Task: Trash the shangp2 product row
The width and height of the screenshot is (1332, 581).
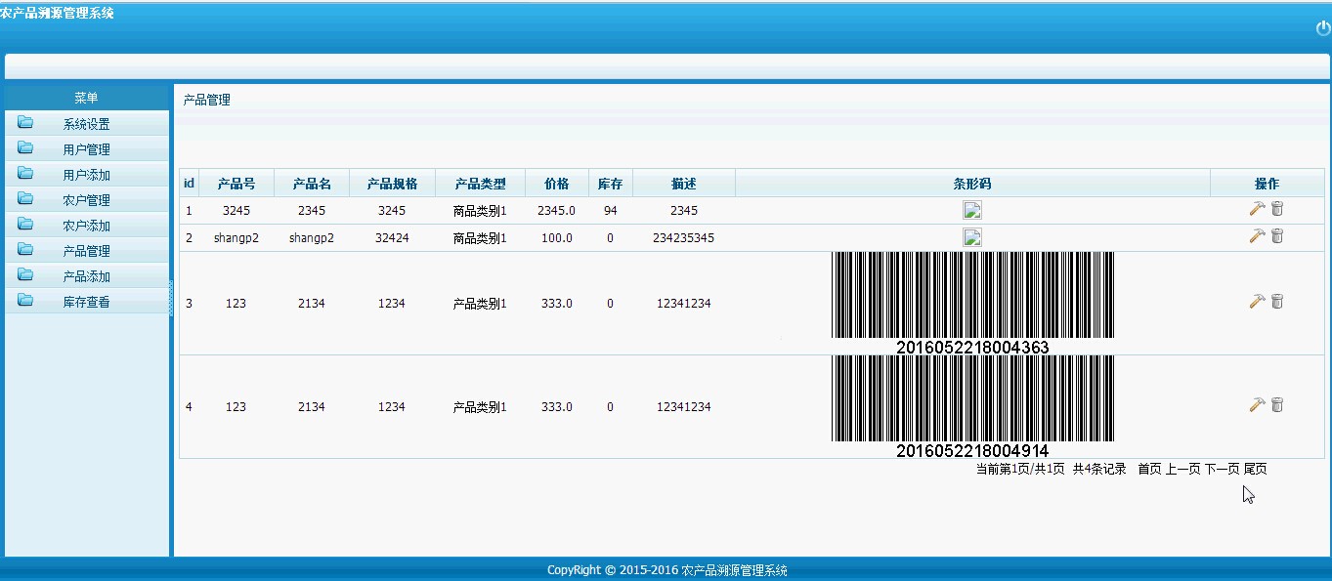Action: coord(1277,235)
